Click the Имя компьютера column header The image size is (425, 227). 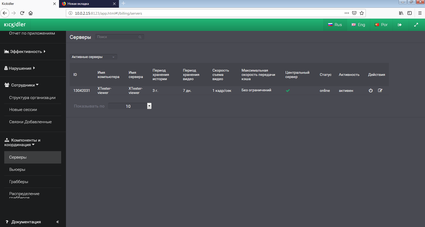click(x=108, y=75)
